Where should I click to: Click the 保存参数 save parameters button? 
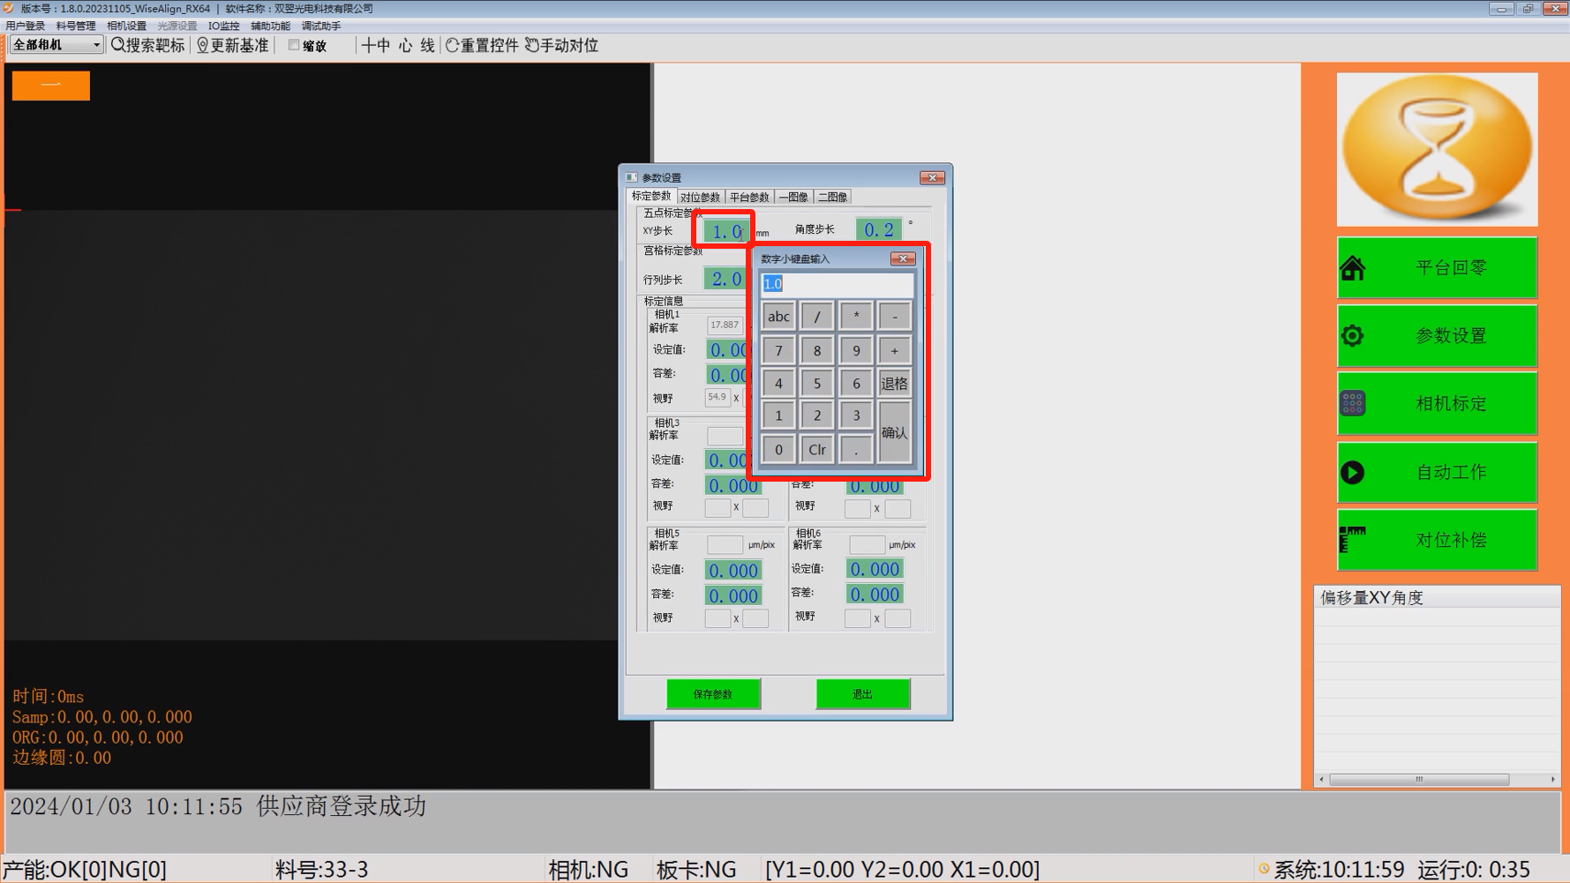point(713,694)
